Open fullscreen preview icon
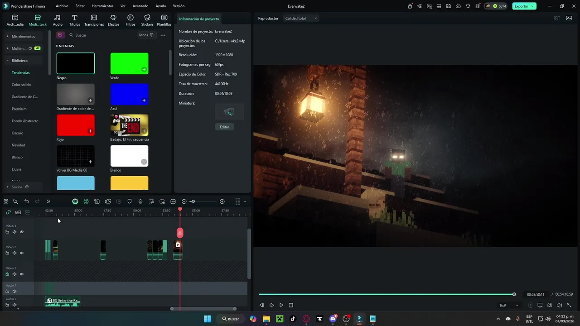 pos(569,306)
